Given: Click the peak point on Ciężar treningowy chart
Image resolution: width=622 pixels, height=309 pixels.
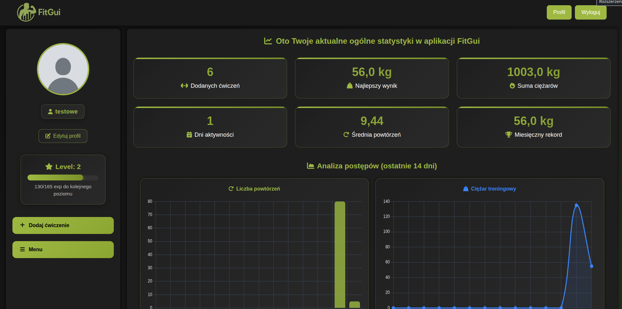Looking at the screenshot, I should point(576,205).
